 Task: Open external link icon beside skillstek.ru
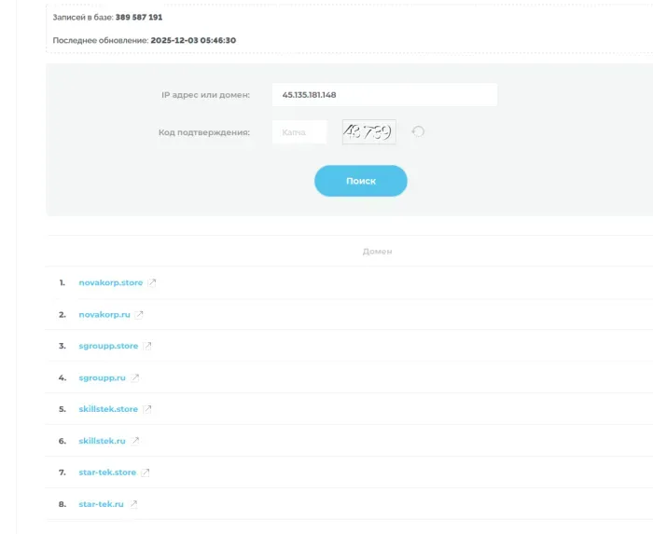point(134,441)
